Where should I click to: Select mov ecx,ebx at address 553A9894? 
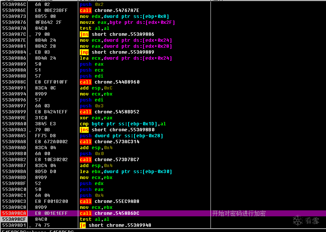click(96, 94)
